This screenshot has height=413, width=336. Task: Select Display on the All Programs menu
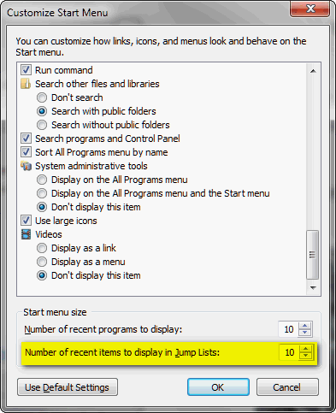pos(42,180)
